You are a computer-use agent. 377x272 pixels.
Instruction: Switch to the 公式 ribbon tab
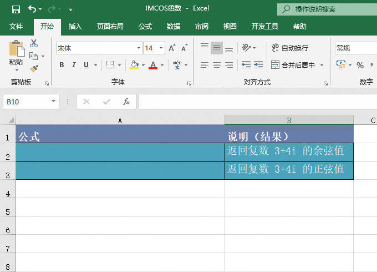[x=145, y=26]
